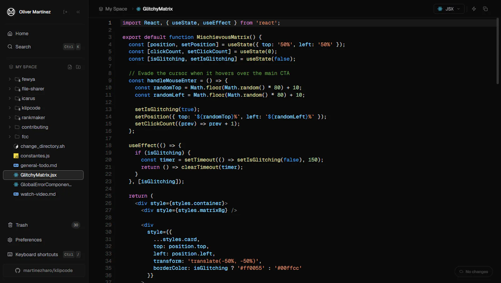Click the 'import React' line in the editor
501x283 pixels.
pos(201,23)
